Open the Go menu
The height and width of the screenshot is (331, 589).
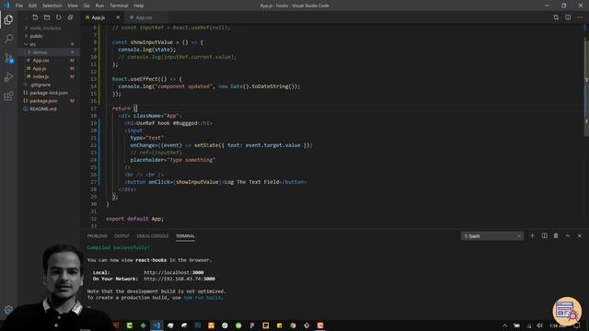(x=87, y=6)
